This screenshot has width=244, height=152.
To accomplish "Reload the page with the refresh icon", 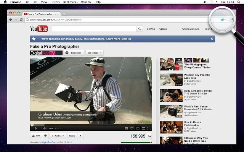I will (21, 20).
